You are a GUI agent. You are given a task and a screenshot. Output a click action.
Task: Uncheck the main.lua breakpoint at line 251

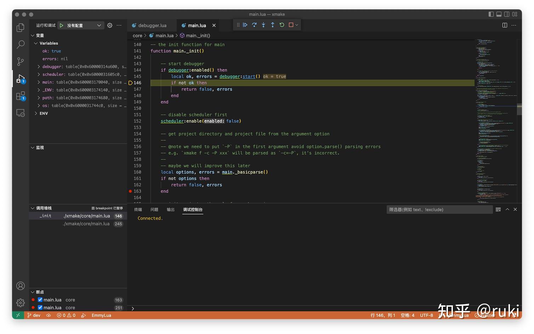click(40, 307)
